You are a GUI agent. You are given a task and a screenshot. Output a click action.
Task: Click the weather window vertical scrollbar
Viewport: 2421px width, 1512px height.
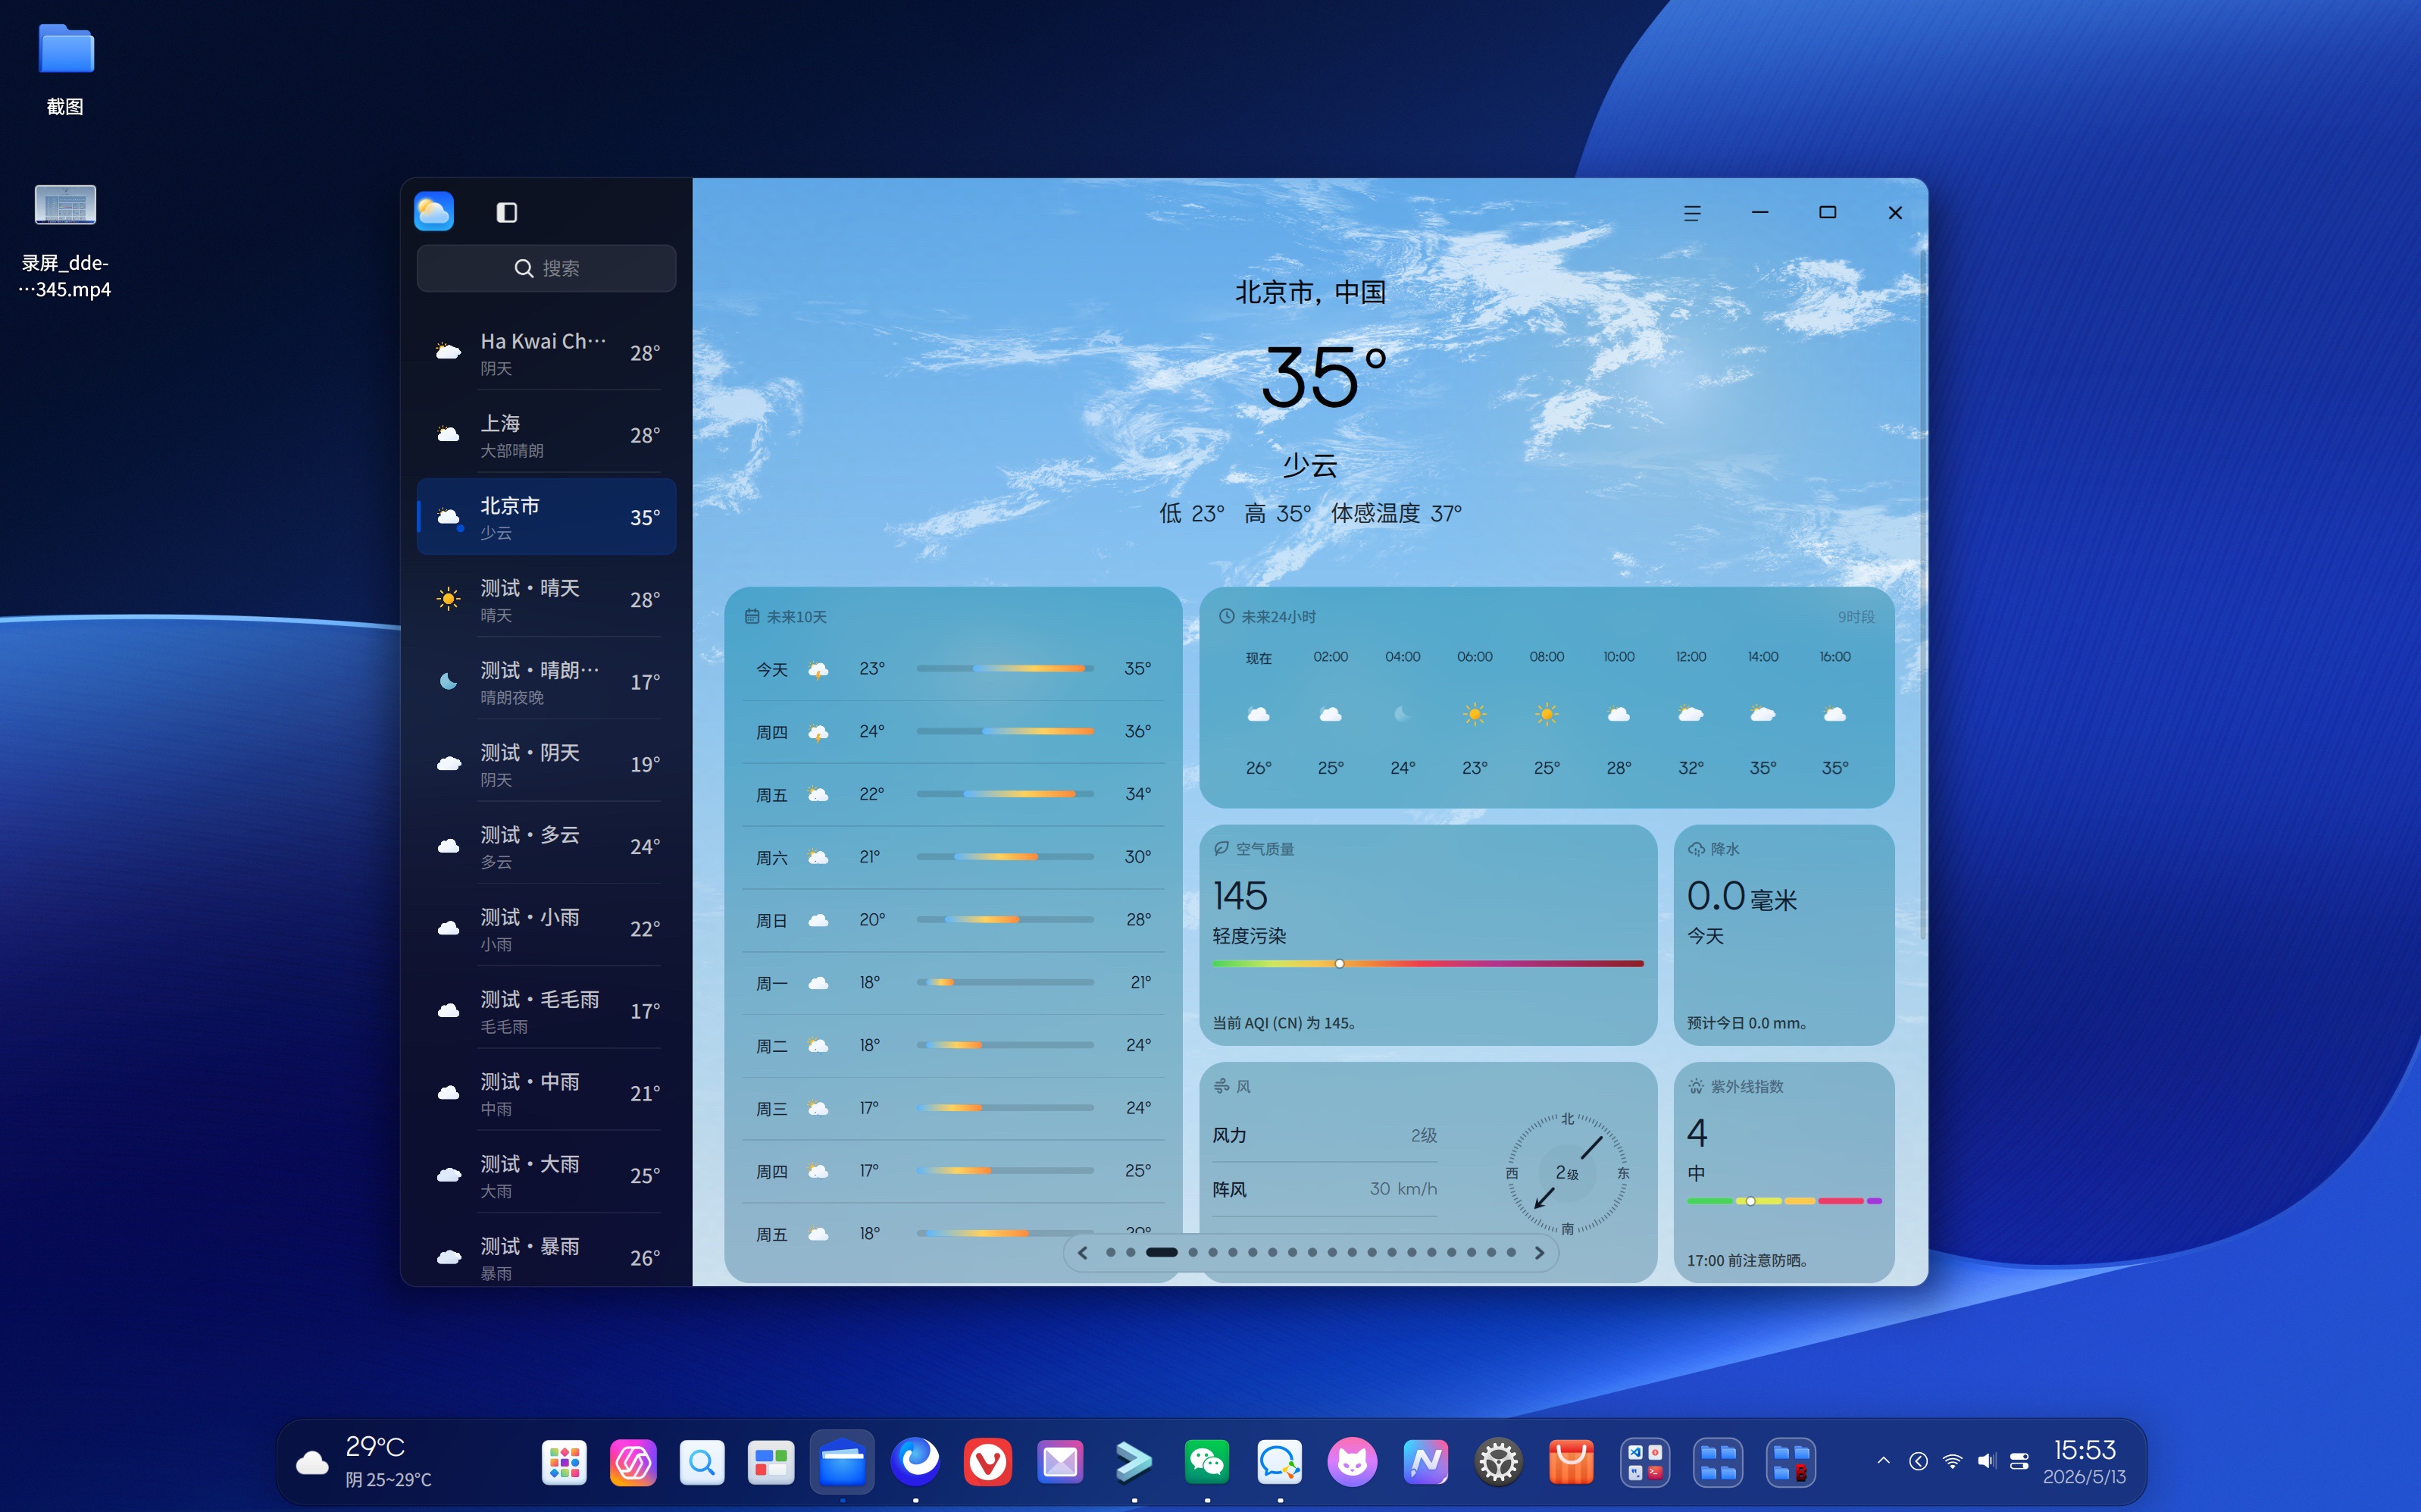(x=1922, y=595)
